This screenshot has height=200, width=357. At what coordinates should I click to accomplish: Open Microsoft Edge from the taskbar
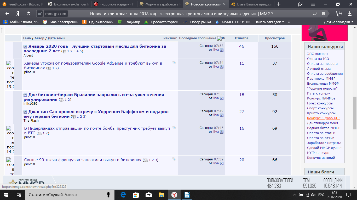pyautogui.click(x=123, y=195)
